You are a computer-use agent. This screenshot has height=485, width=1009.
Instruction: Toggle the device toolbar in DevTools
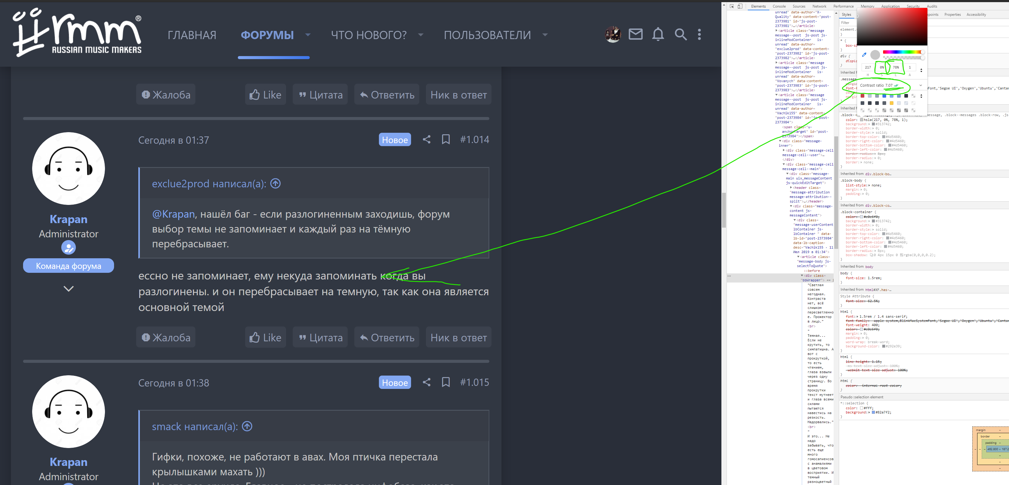[740, 6]
